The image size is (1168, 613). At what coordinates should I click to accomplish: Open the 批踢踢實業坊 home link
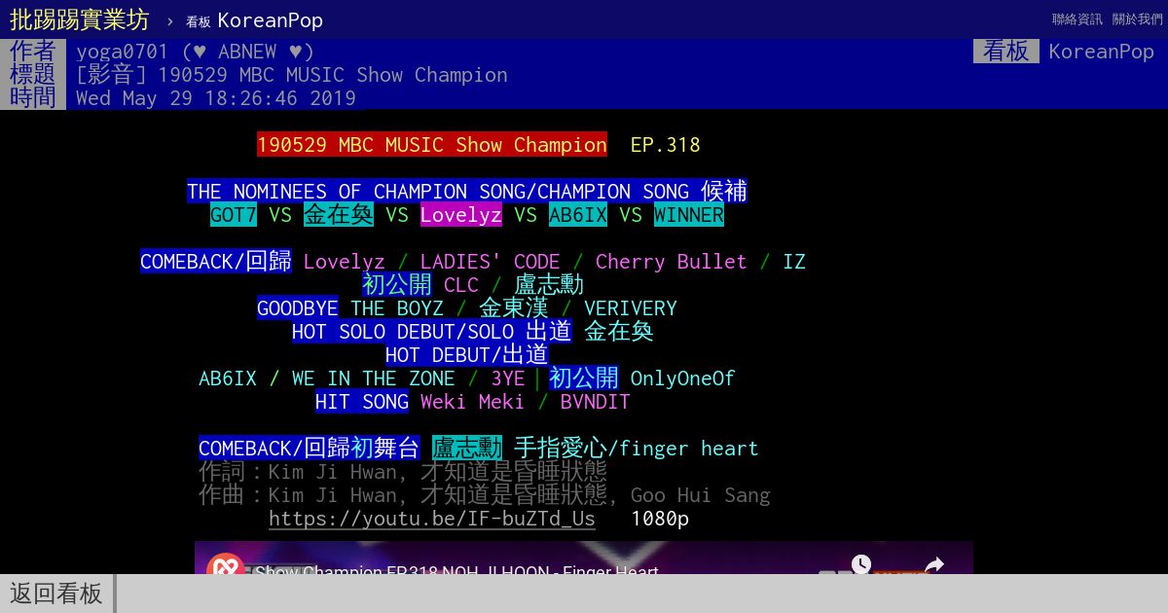click(80, 19)
